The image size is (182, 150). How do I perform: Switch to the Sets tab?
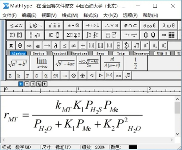[100, 53]
